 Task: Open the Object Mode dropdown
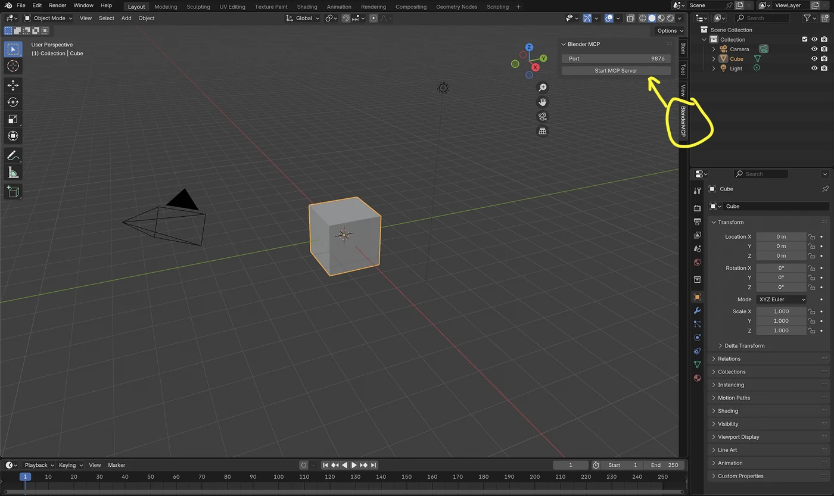[x=48, y=18]
